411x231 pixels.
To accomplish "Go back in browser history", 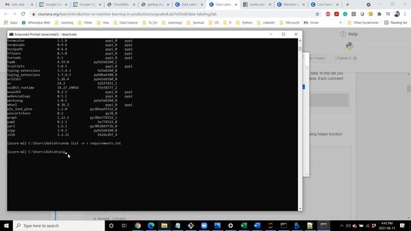I will [x=6, y=14].
